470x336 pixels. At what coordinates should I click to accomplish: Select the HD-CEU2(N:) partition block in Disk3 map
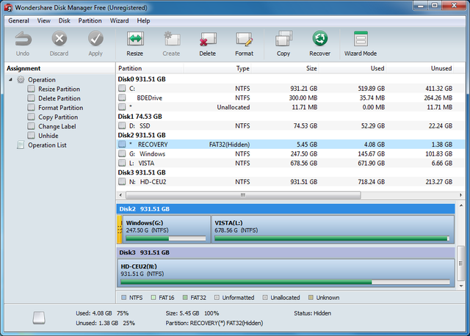tap(286, 273)
